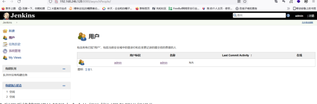
Task: Open the 在线子域名查询 bookmark
Action: pos(246,9)
